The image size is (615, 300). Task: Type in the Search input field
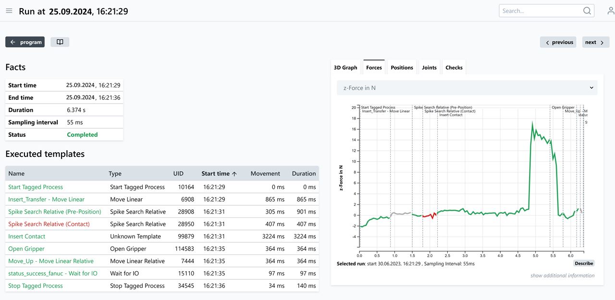[541, 11]
